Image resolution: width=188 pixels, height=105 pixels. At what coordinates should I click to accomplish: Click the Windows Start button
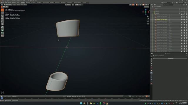tap(81, 103)
